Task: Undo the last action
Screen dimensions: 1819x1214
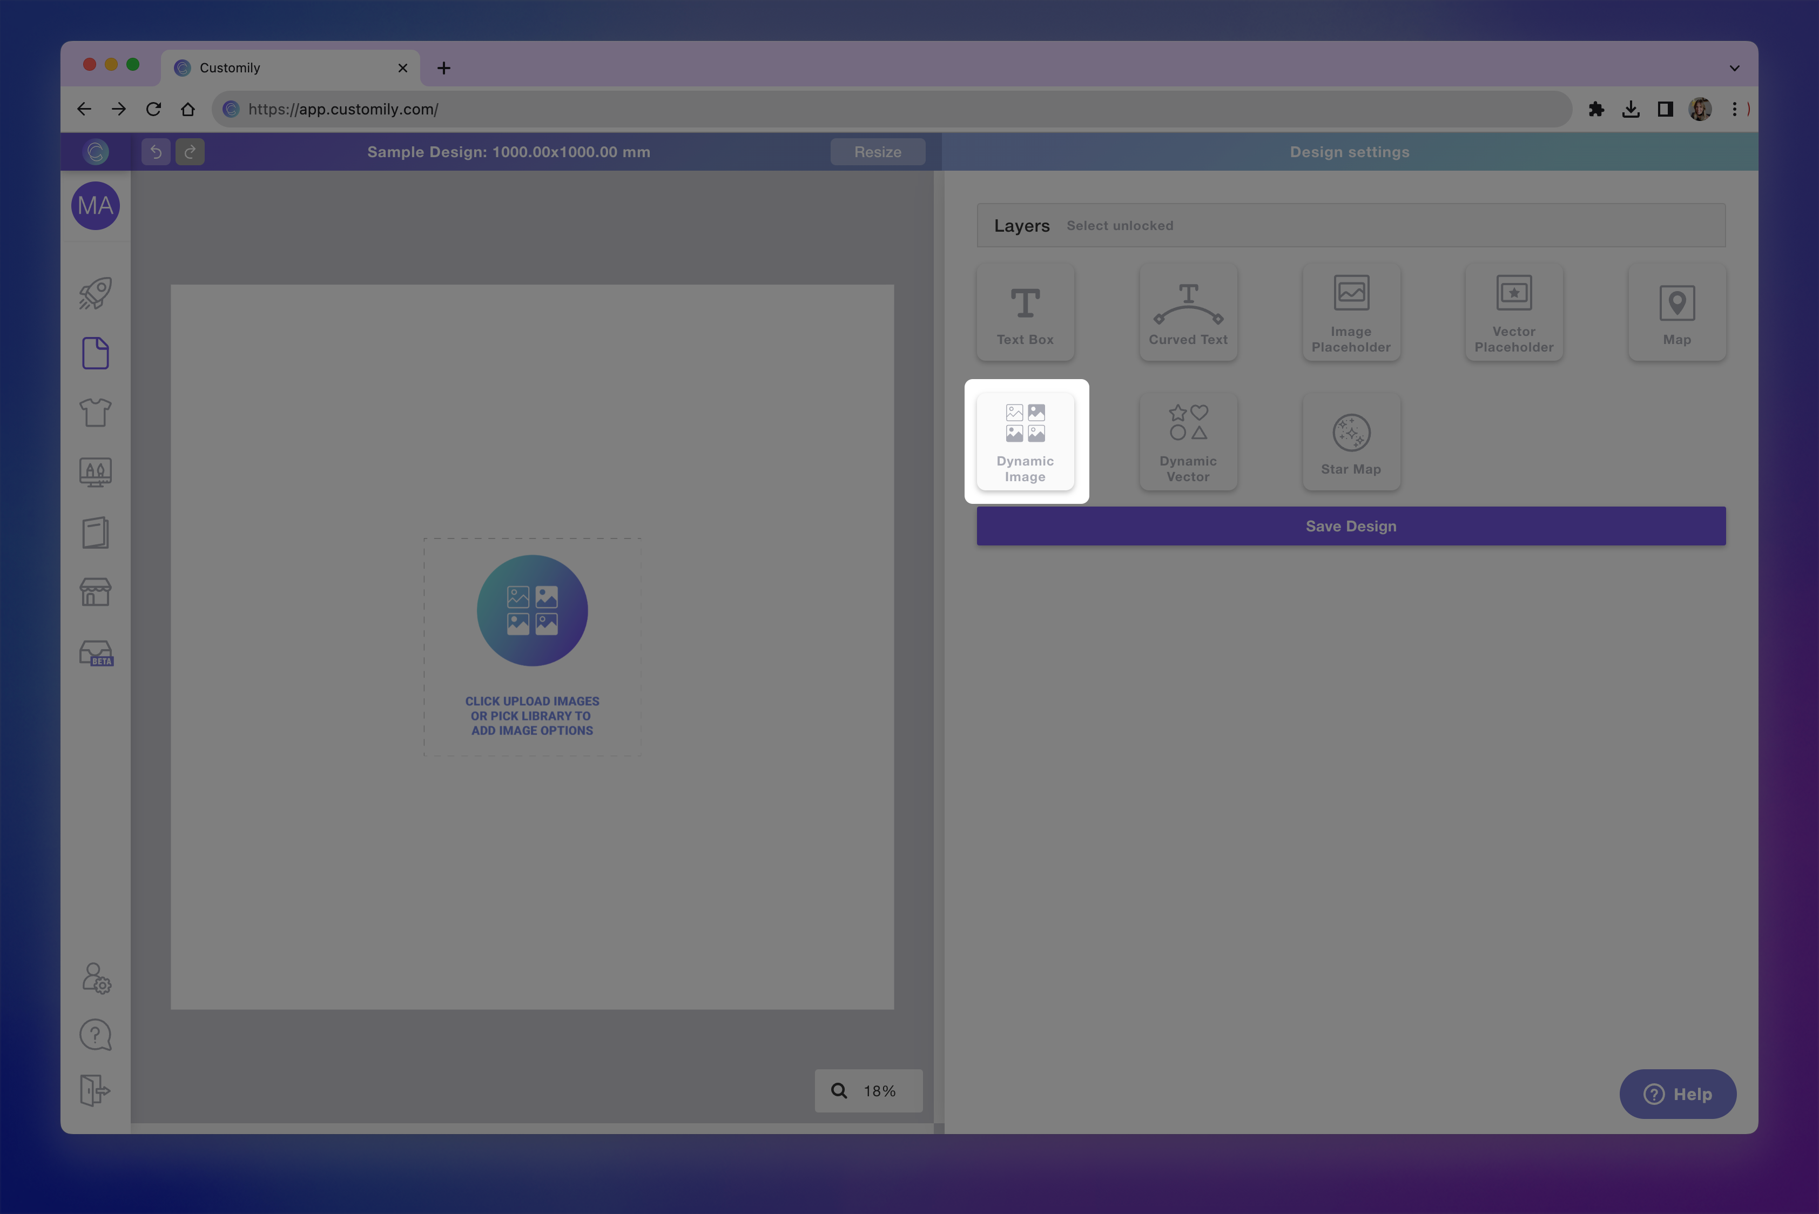Action: 156,152
